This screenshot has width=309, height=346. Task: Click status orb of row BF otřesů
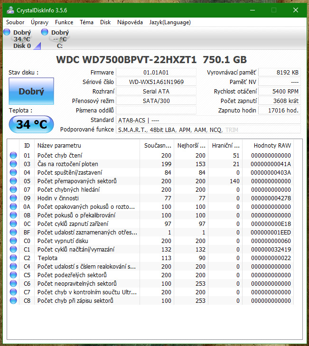point(13,233)
